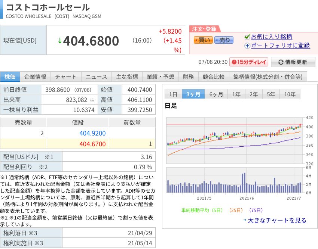
Task: Click the EPS value 10.6374
Action: 84,110
